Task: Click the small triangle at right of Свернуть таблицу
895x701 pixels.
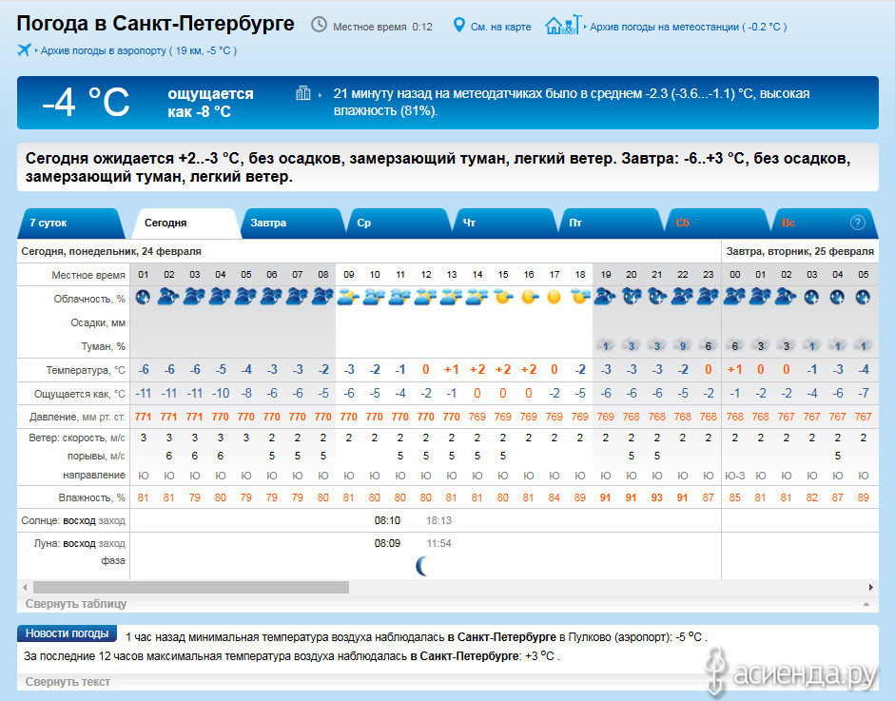Action: click(x=866, y=604)
